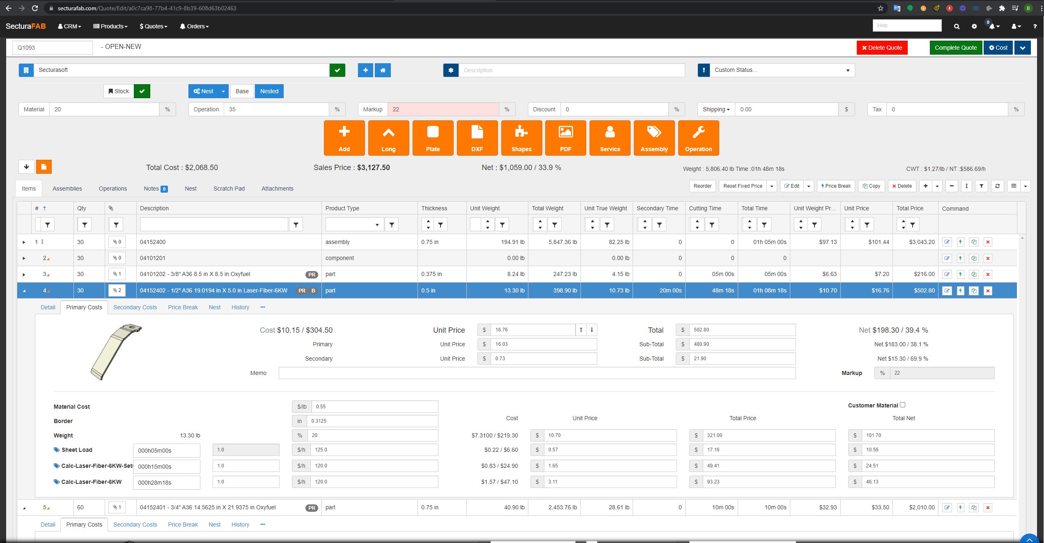
Task: Click the orange DXF import tile
Action: (477, 138)
